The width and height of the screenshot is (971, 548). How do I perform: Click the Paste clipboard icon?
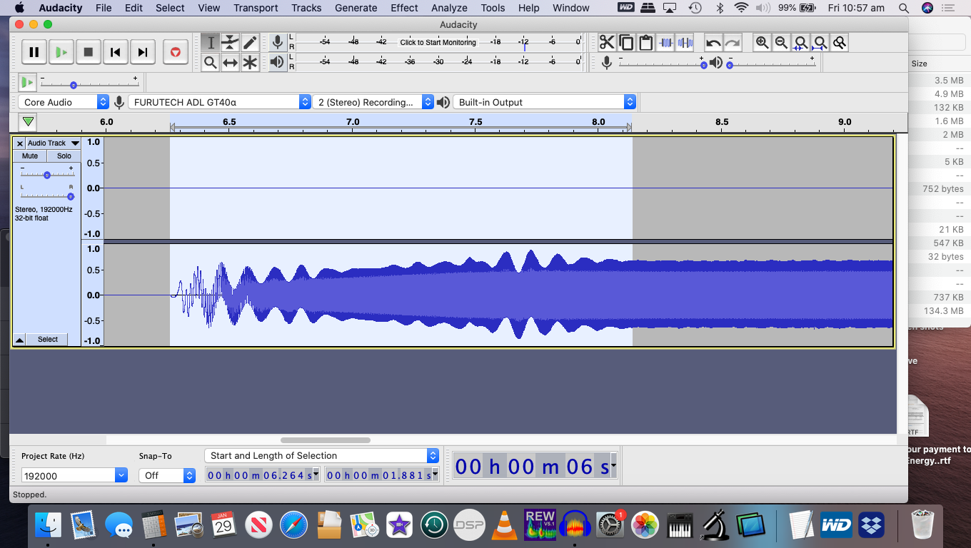click(x=645, y=43)
